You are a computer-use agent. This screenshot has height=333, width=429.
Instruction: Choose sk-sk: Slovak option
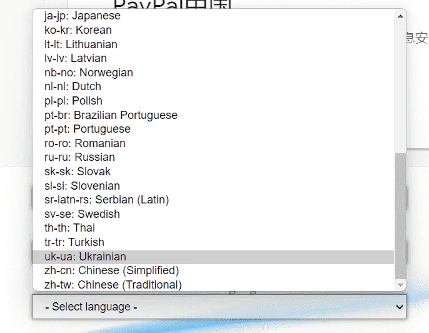click(213, 172)
